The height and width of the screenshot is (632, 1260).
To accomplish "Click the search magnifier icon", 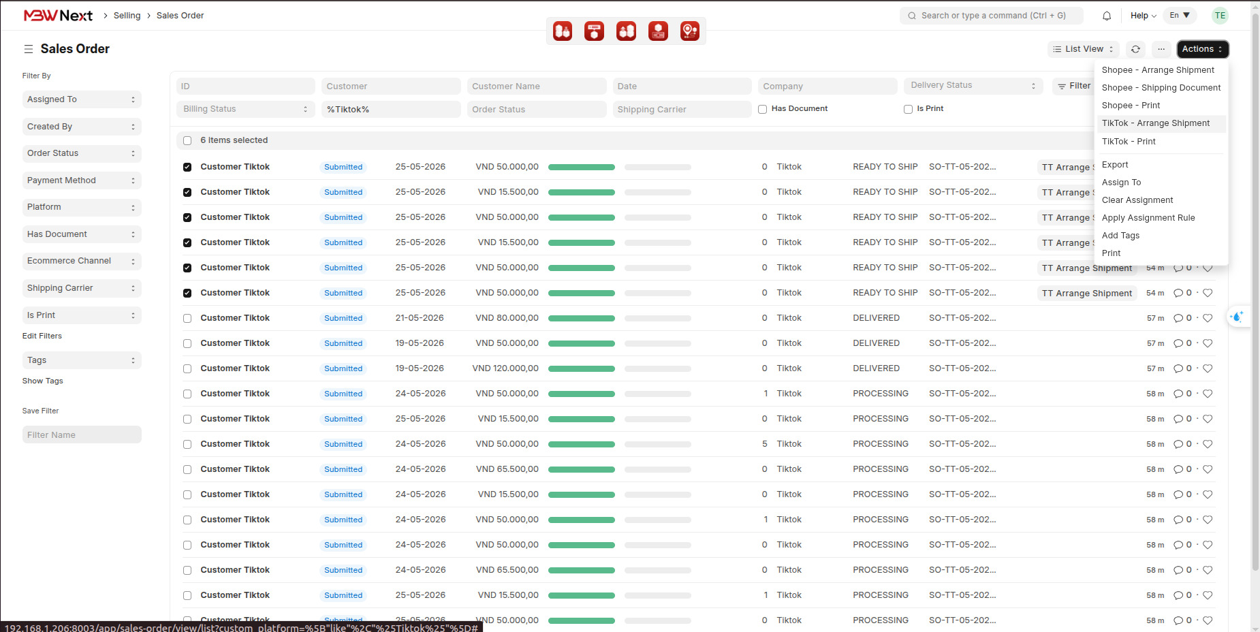I will tap(912, 16).
